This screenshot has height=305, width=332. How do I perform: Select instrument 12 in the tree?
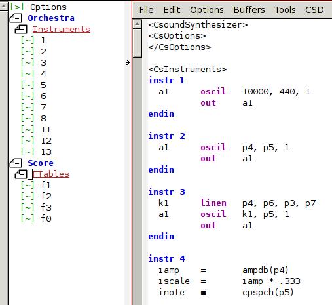(x=46, y=140)
